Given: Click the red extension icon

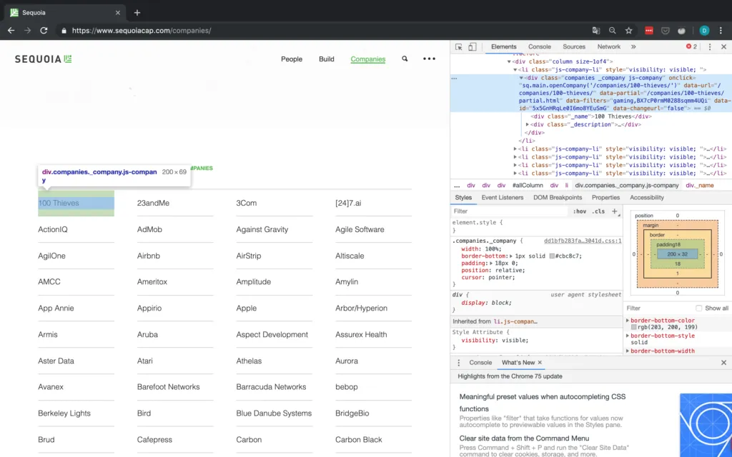Looking at the screenshot, I should click(649, 30).
